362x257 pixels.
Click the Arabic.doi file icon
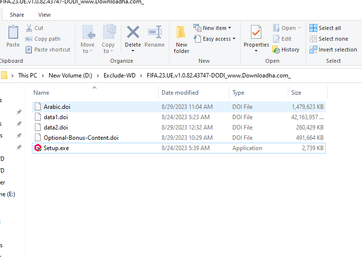tap(38, 106)
